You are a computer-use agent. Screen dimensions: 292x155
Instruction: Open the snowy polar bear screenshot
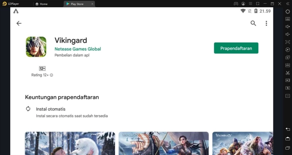pos(70,143)
